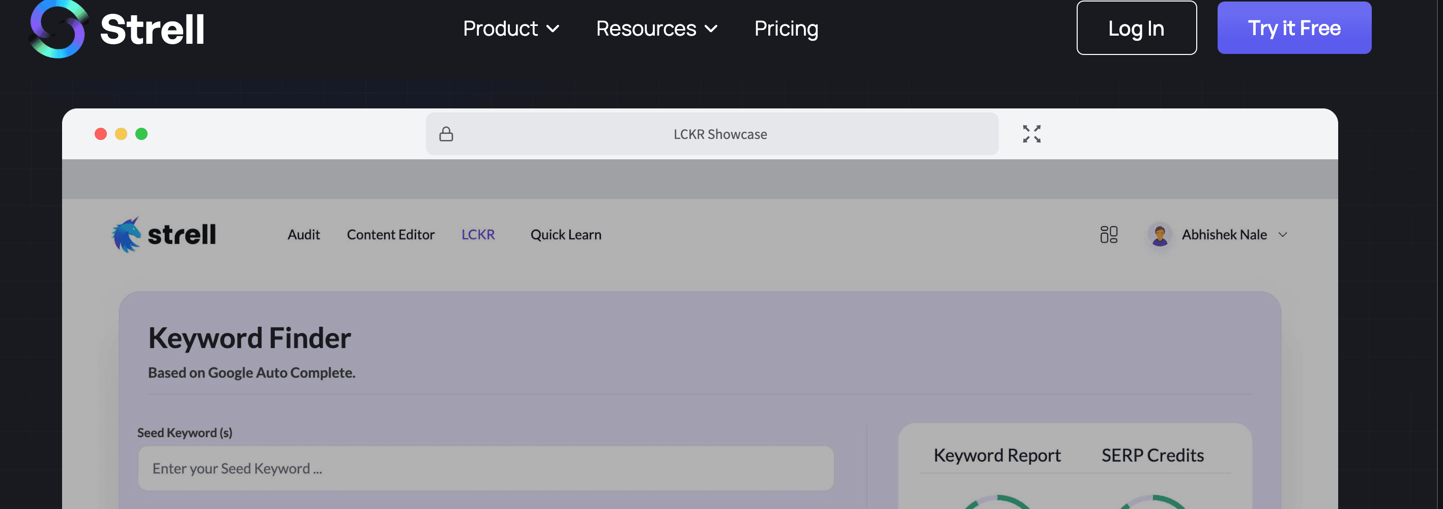Open the apps grid icon

coord(1109,234)
